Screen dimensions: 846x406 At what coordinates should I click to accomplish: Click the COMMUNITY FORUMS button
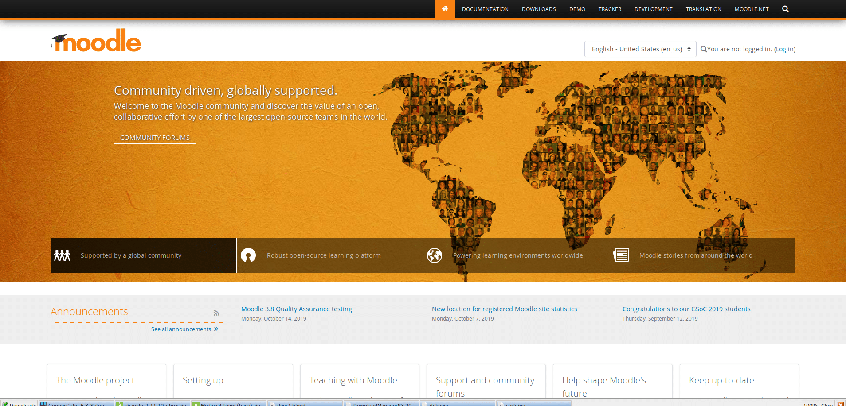[154, 137]
